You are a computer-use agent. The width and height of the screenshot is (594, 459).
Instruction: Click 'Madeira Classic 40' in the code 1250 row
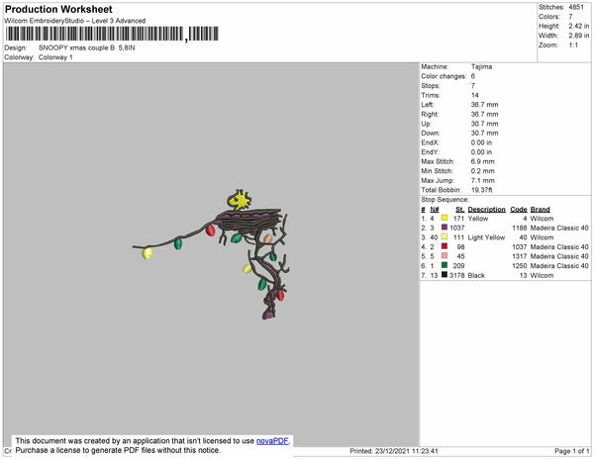point(559,266)
